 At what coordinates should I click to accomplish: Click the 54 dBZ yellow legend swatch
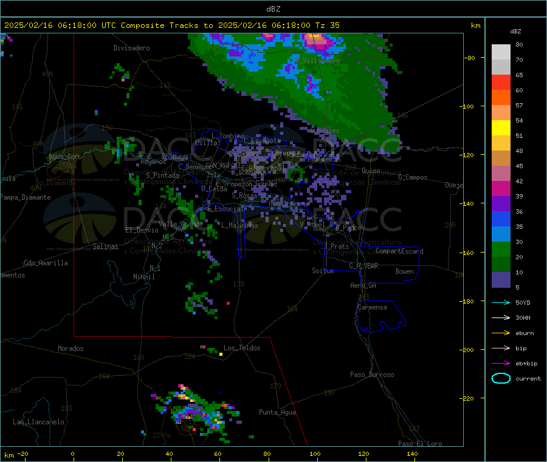click(501, 128)
